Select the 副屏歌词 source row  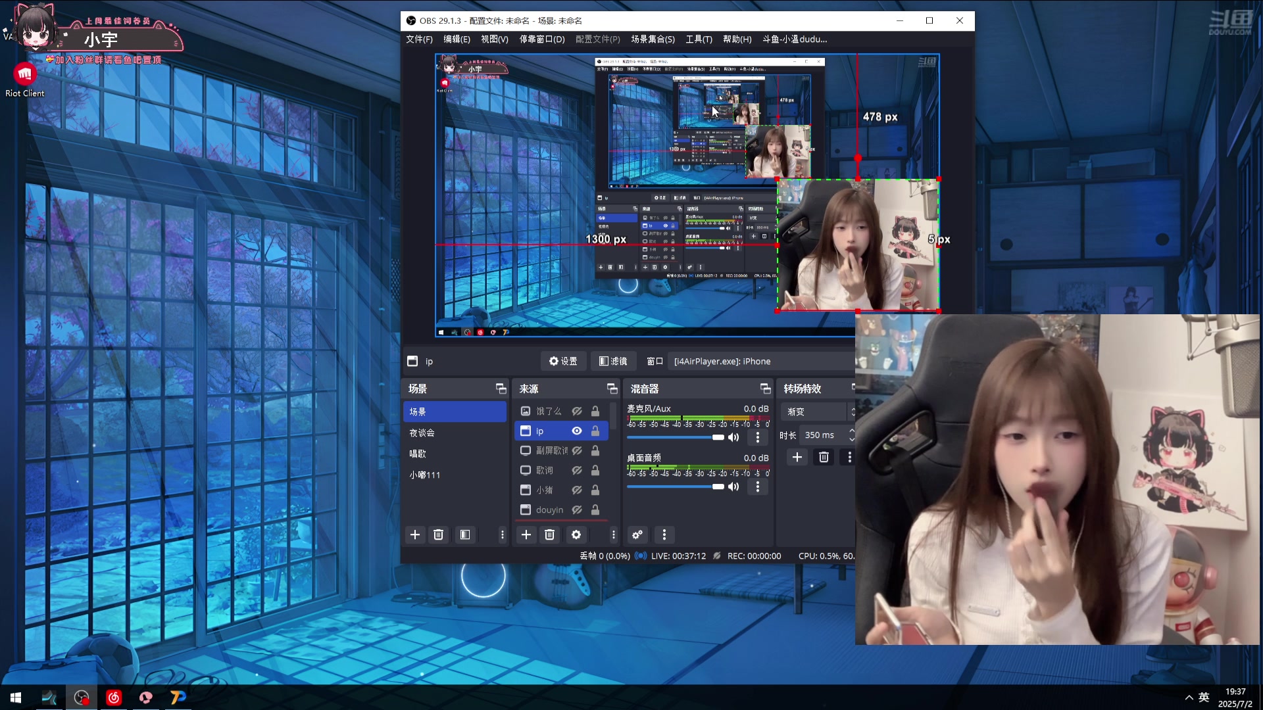pos(561,450)
